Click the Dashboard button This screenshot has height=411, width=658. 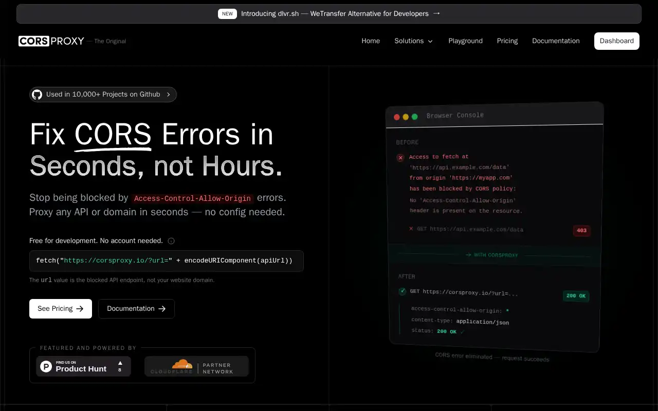tap(617, 41)
